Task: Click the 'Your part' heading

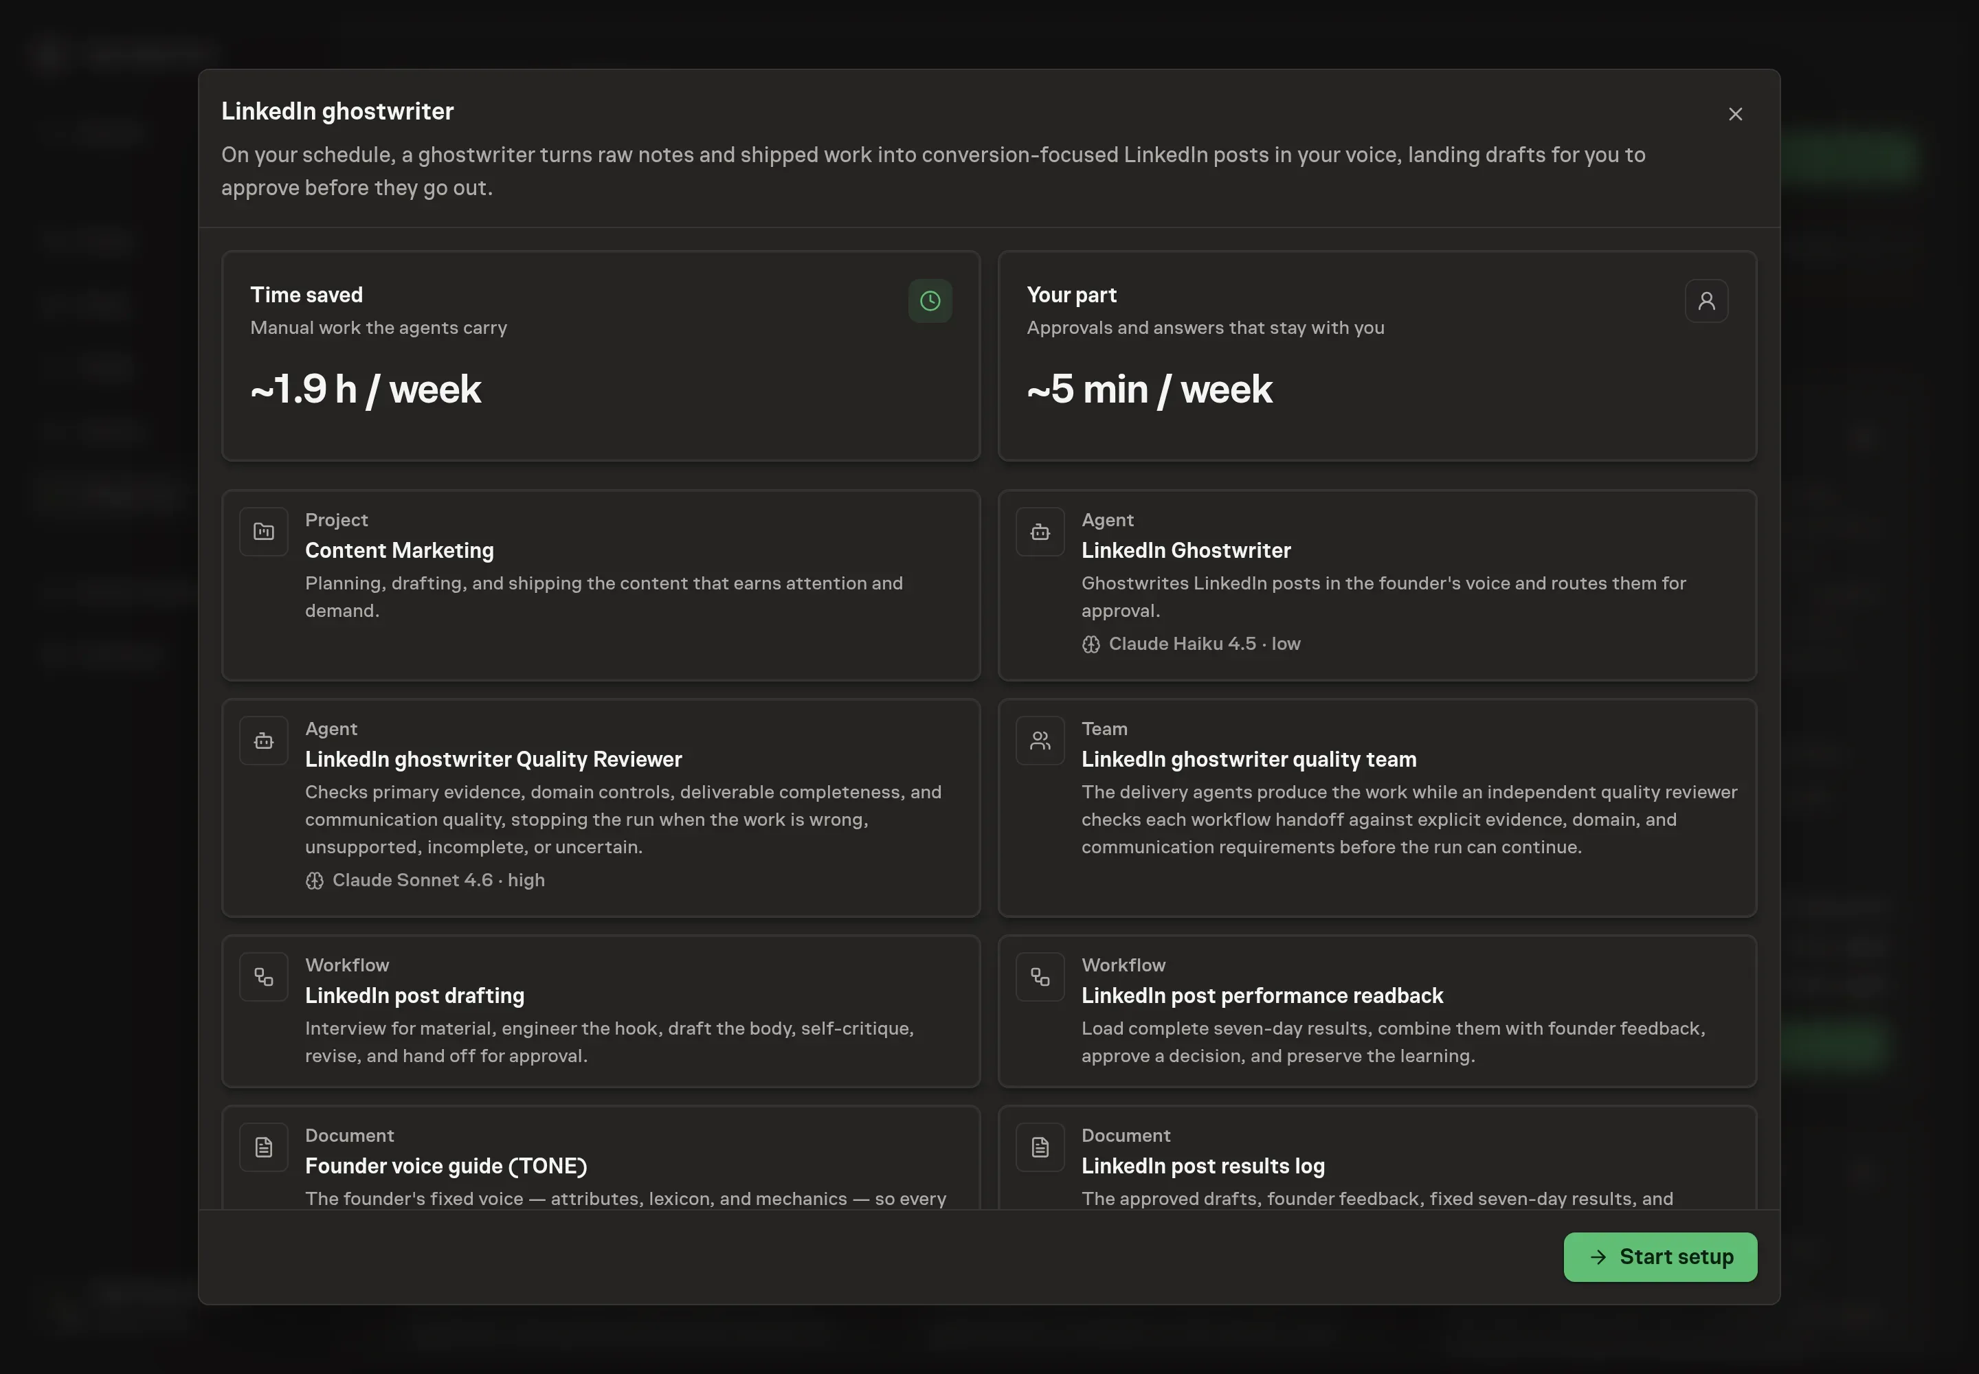Action: coord(1071,295)
